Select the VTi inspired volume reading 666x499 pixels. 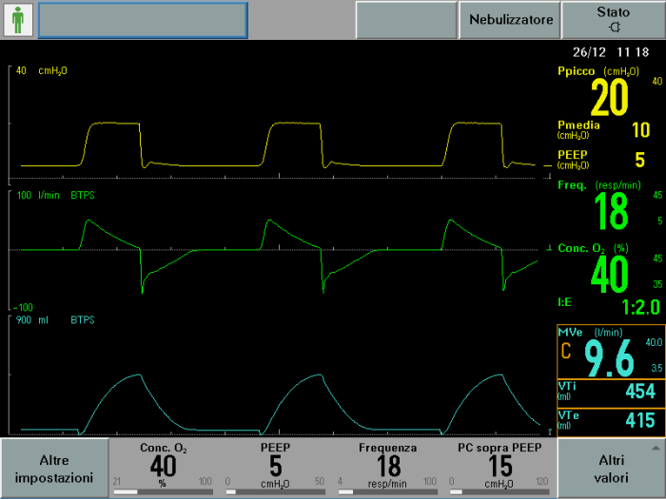click(609, 393)
